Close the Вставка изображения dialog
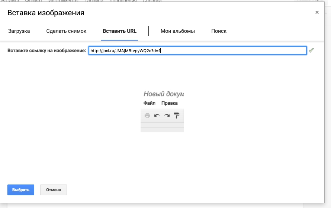The image size is (331, 208). pos(317,12)
